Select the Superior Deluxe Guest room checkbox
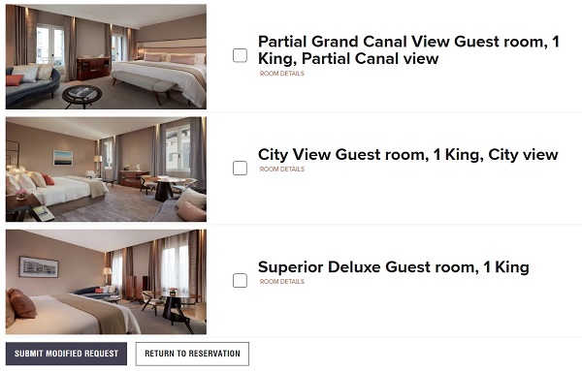 pos(240,281)
